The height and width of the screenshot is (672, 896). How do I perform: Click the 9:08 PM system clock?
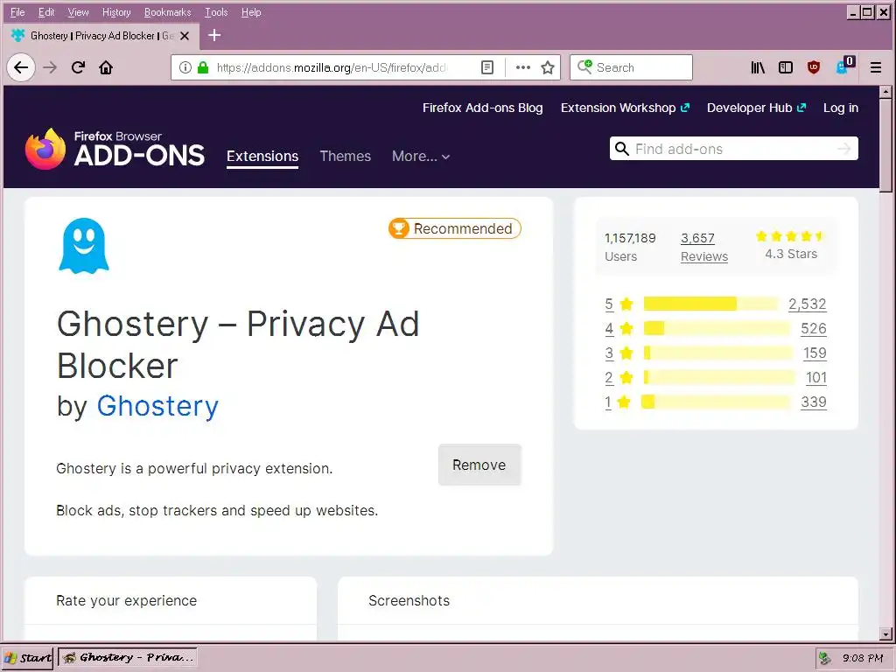click(863, 658)
